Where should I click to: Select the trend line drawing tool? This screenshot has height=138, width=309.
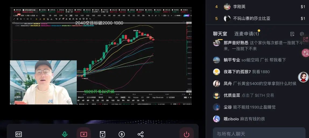coord(14,19)
